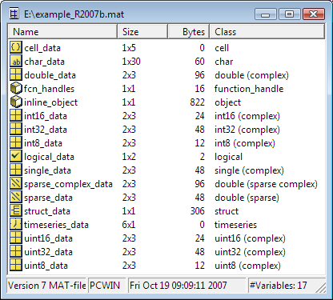333x300 pixels.
Task: Click the sparse_complex_data sparse matrix icon
Action: click(x=16, y=183)
